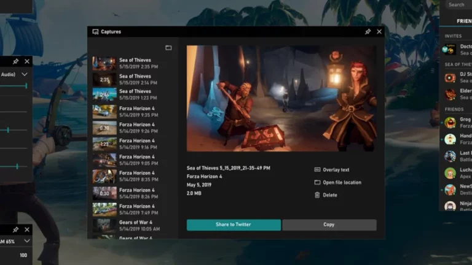
Task: Click the May 5, 2019 date text
Action: tap(199, 185)
